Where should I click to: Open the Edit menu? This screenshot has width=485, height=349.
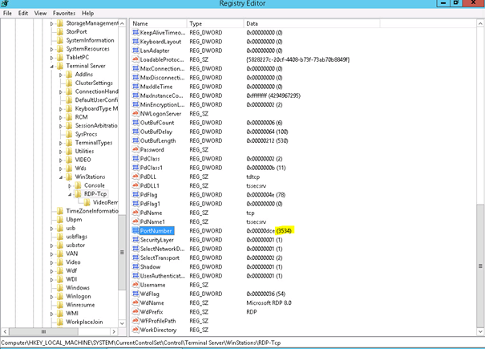click(x=23, y=13)
